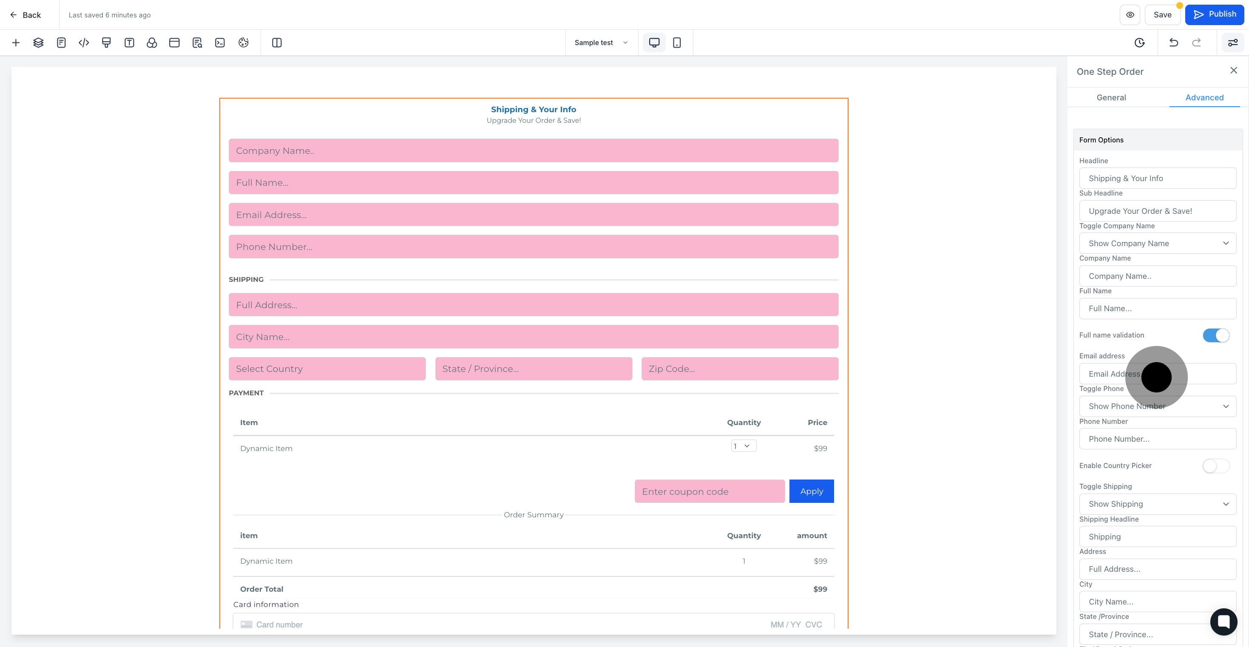Edit the Headline field in panel
The image size is (1249, 647).
[x=1157, y=179]
